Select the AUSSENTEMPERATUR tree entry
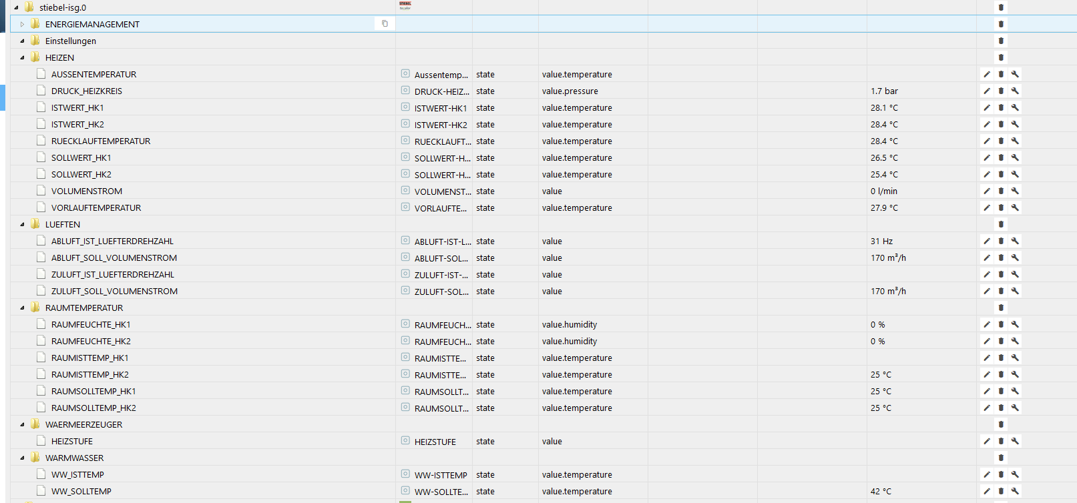The width and height of the screenshot is (1077, 503). click(x=93, y=74)
